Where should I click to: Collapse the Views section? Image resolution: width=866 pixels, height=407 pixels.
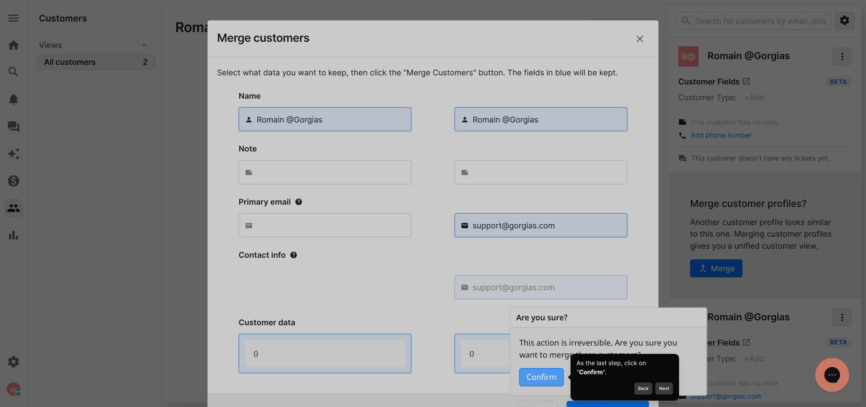(x=144, y=45)
